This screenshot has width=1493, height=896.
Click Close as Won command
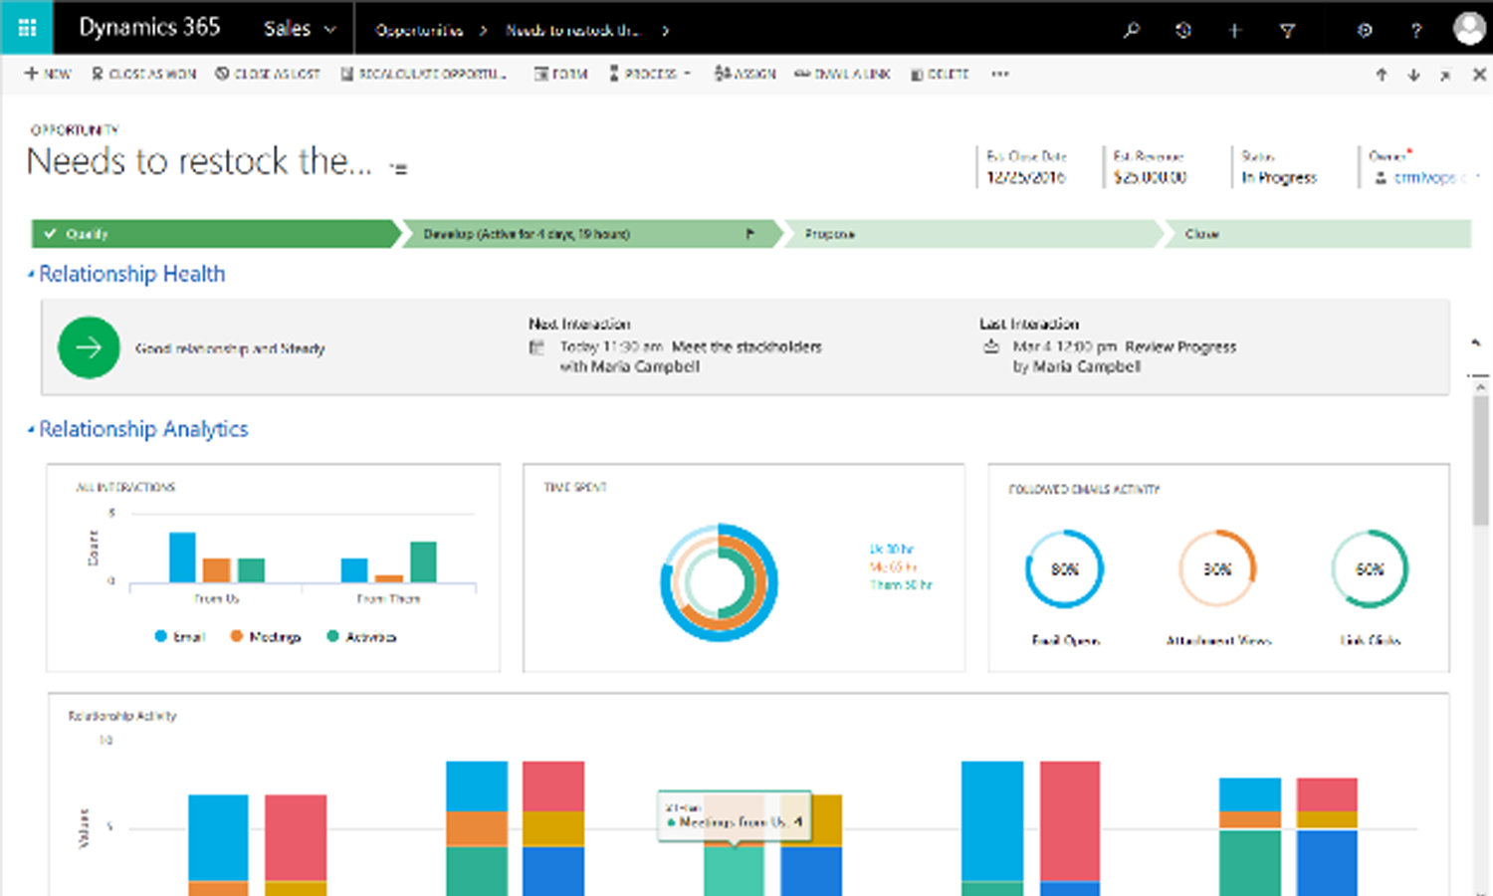[144, 74]
